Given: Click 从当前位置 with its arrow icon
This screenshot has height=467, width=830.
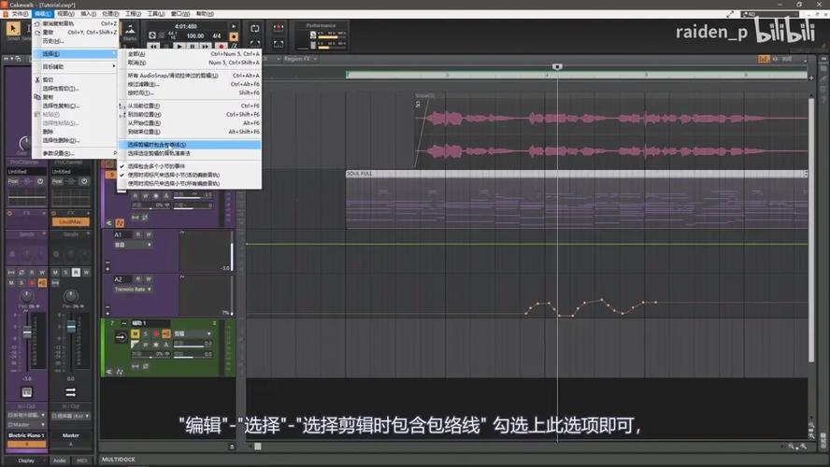Looking at the screenshot, I should click(190, 106).
